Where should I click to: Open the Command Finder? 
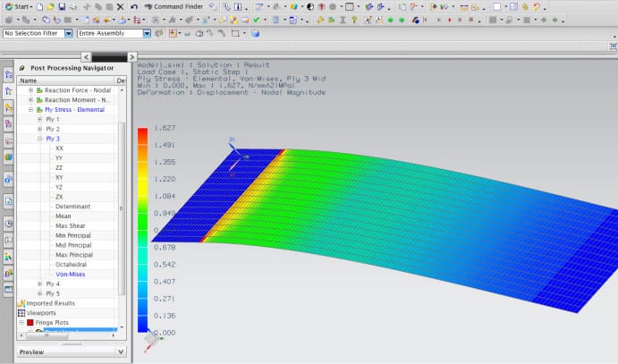[x=174, y=6]
